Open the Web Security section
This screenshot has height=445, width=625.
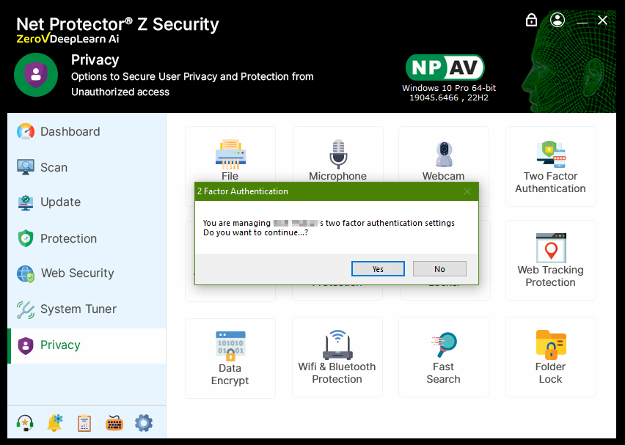77,273
